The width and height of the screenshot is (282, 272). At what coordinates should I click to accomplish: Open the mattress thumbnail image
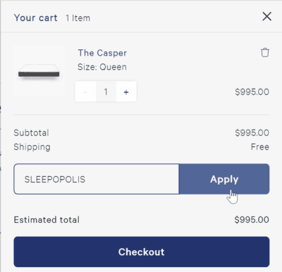click(x=39, y=71)
